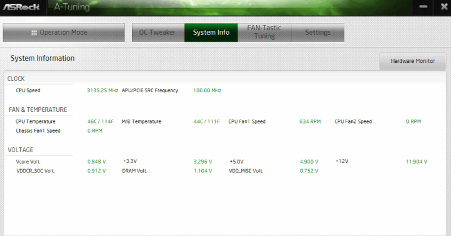Click the 46C / 114F temperature reading
The width and height of the screenshot is (451, 236).
click(100, 121)
